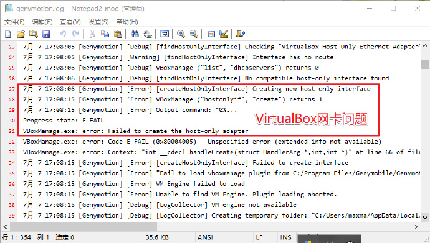Screen dimensions: 430x243
Task: Click the Undo arrow icon
Action: click(x=63, y=34)
